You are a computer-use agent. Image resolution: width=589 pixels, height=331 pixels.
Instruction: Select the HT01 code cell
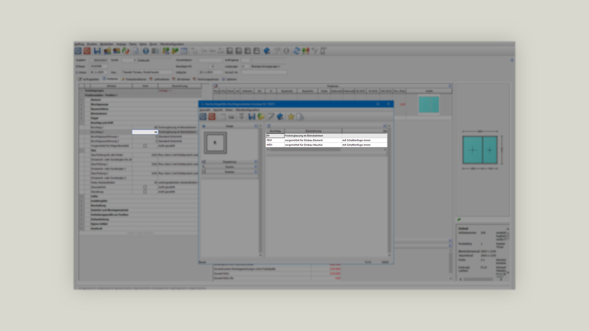[x=275, y=145]
